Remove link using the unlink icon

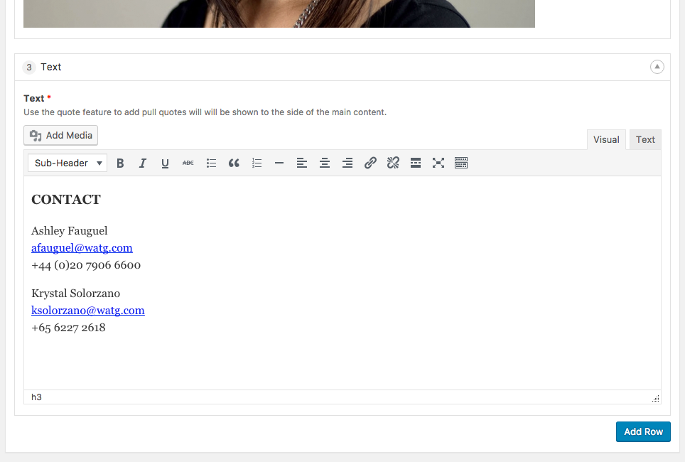click(x=393, y=163)
